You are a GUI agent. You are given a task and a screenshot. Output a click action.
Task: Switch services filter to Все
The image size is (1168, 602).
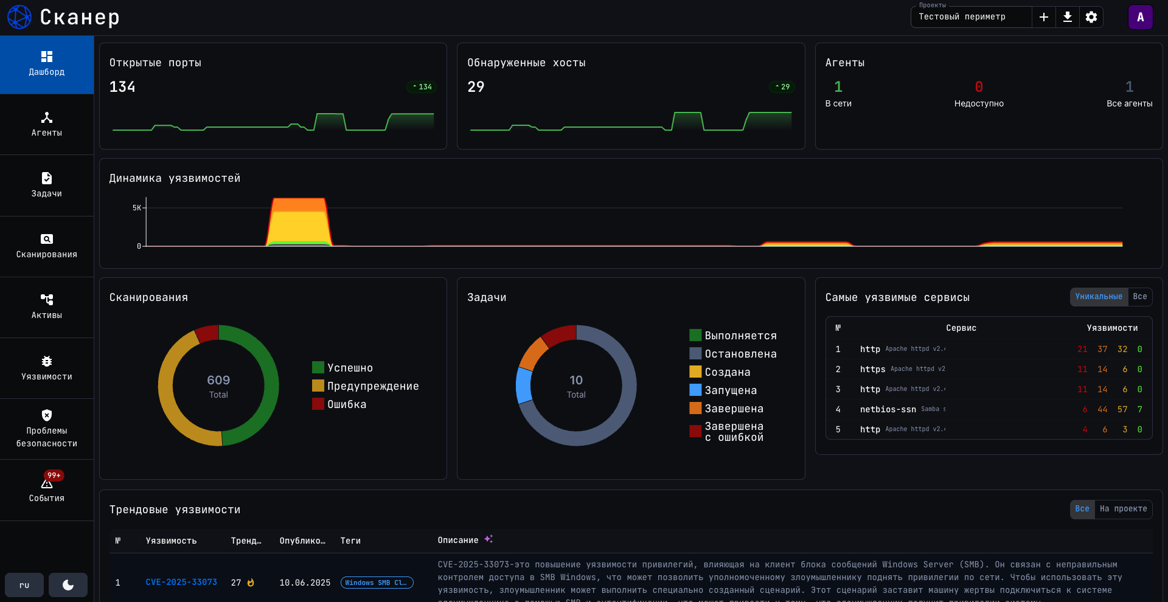[x=1140, y=297]
